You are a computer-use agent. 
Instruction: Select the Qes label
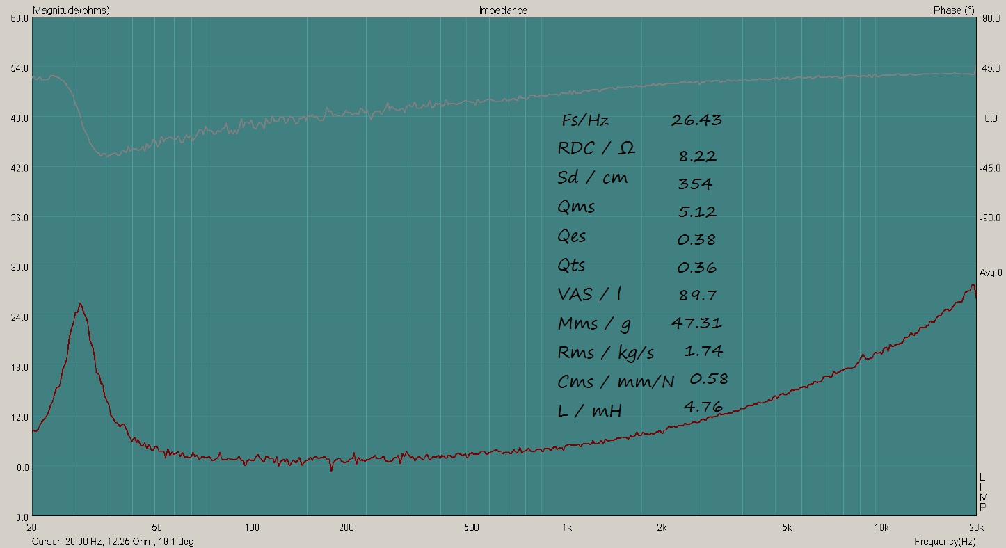(572, 236)
